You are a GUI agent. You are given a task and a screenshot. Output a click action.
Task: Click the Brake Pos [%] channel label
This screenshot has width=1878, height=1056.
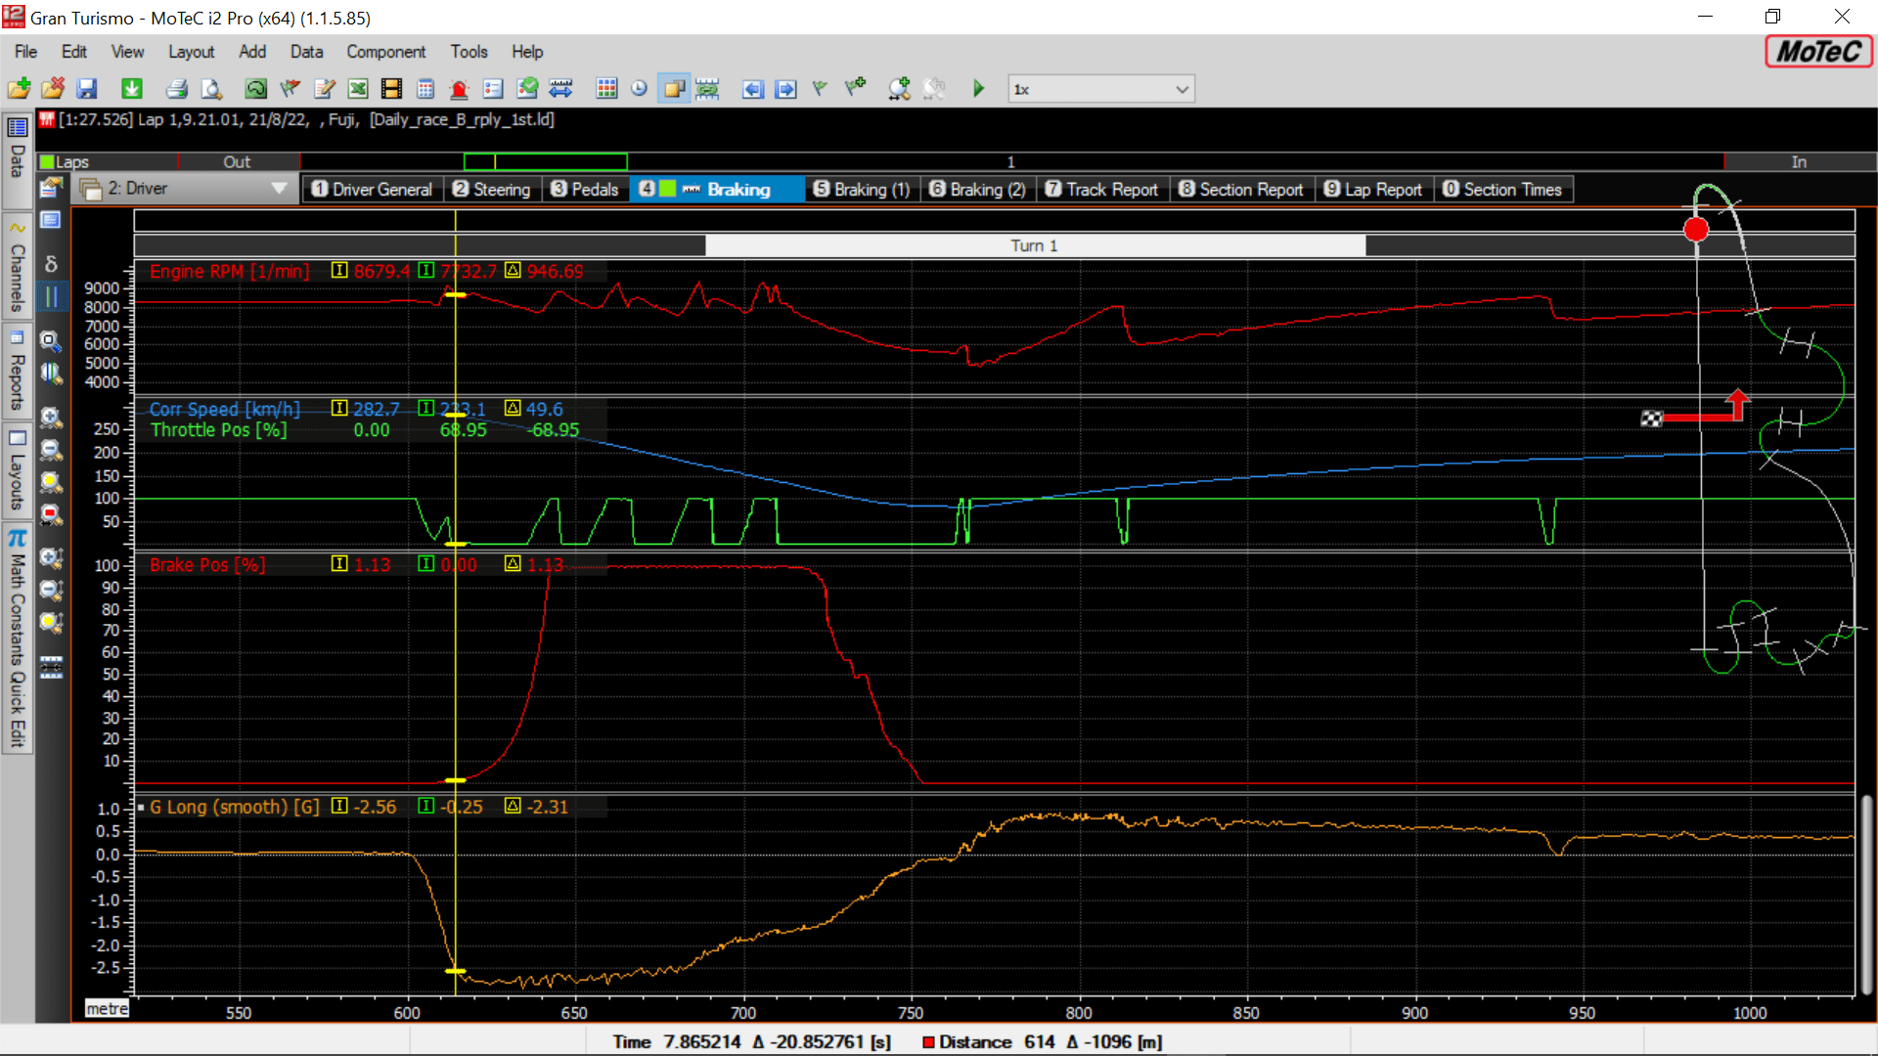[207, 565]
